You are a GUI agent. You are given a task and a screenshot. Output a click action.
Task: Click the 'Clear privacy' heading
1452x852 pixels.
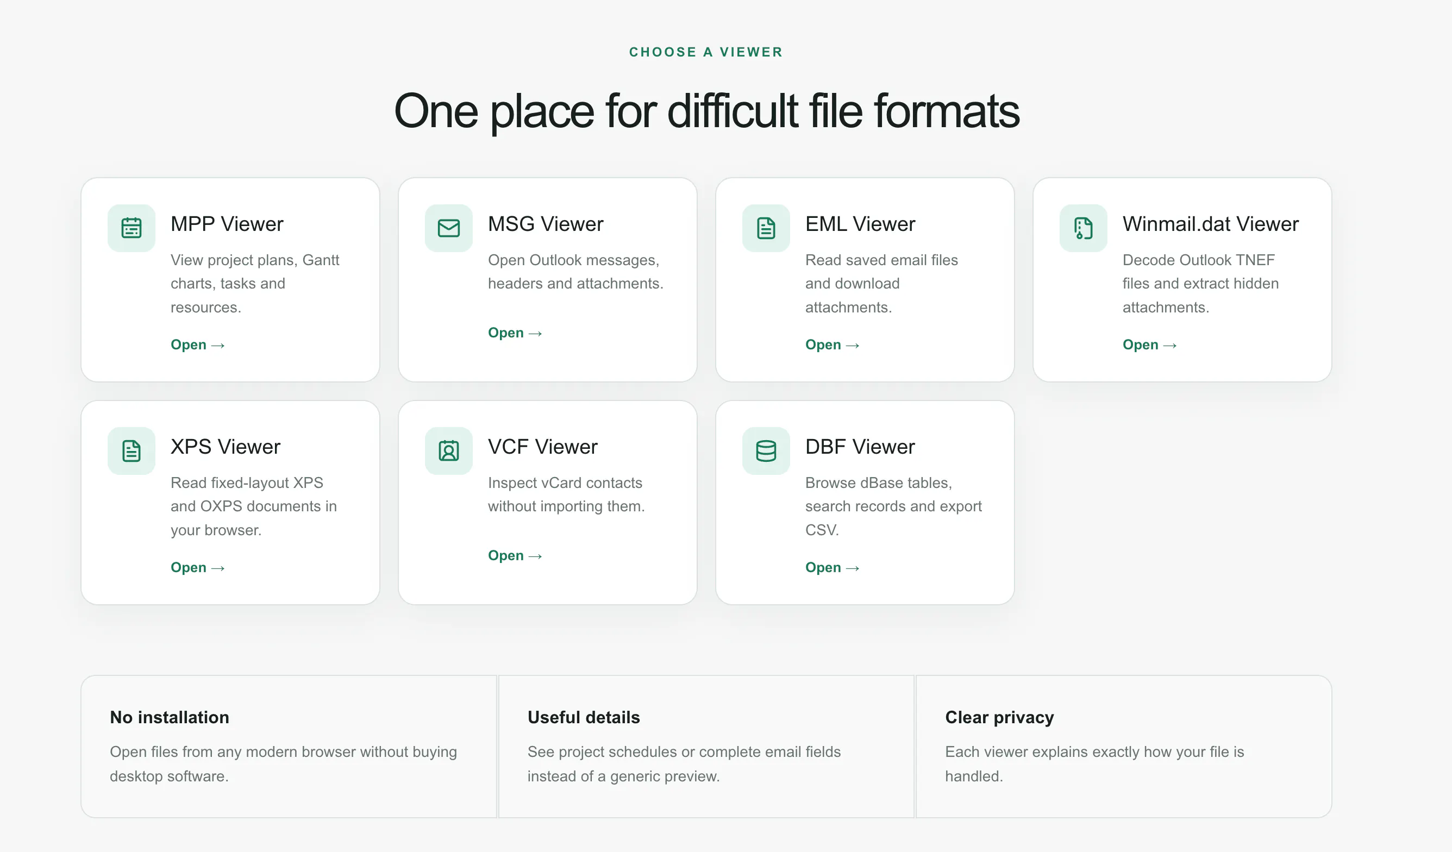pyautogui.click(x=999, y=717)
